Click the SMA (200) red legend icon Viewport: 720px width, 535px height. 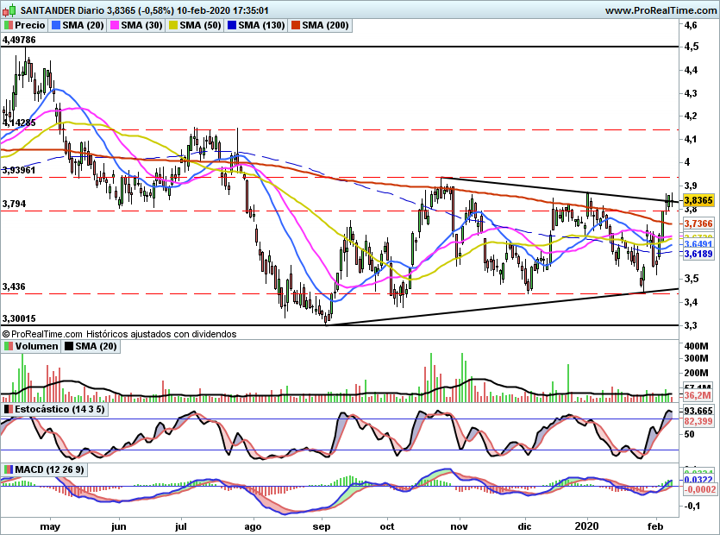pyautogui.click(x=295, y=25)
